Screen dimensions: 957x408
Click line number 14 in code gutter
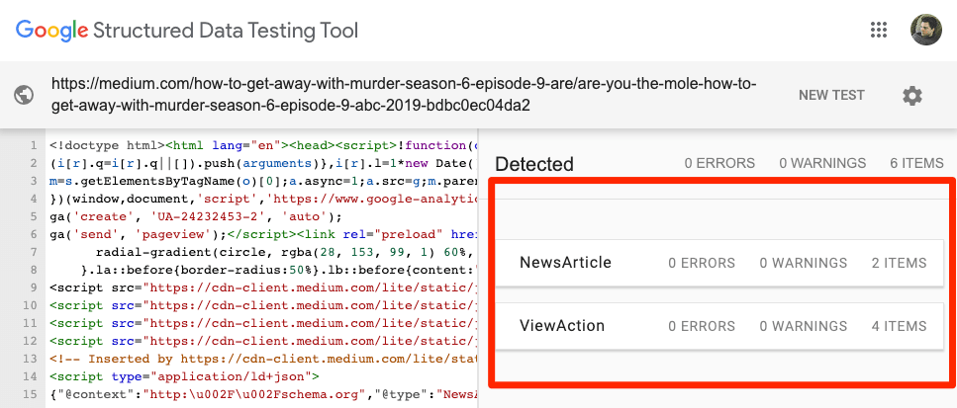point(34,376)
